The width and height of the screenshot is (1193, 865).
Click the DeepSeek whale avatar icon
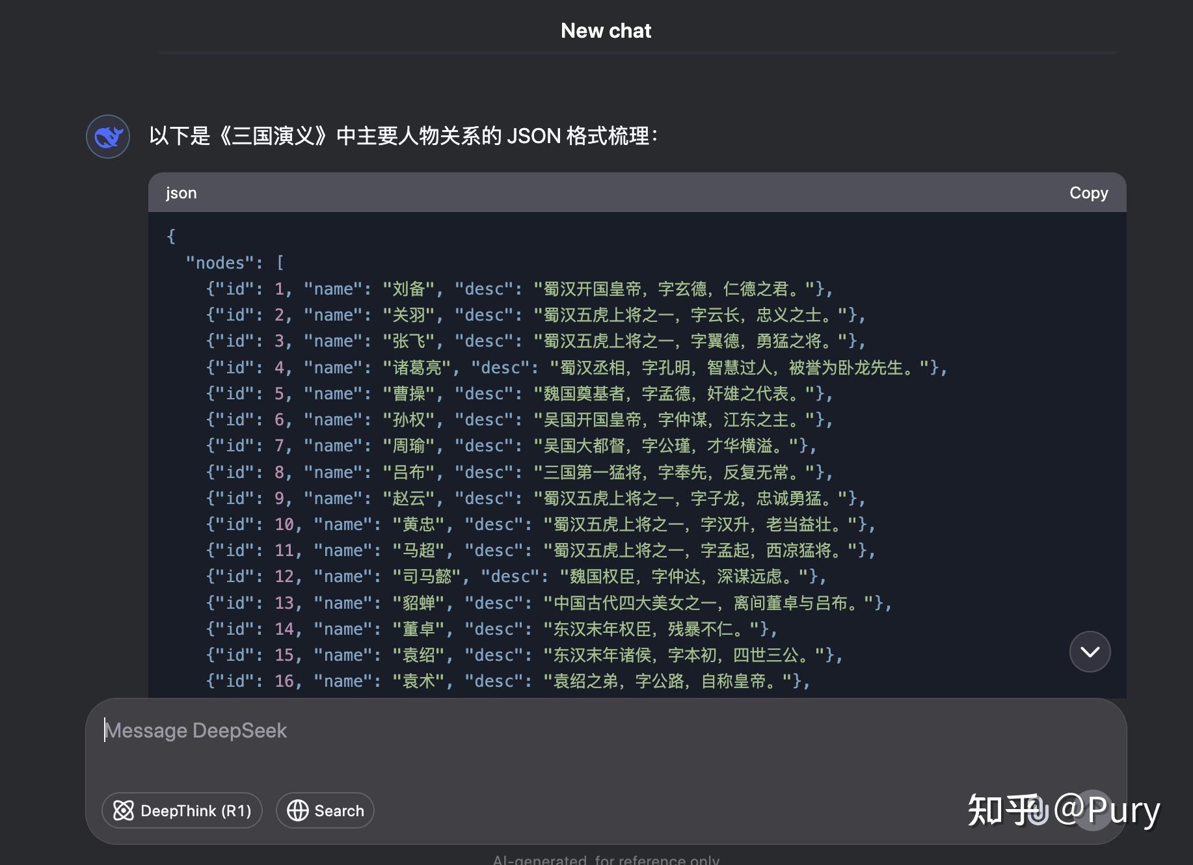tap(107, 136)
